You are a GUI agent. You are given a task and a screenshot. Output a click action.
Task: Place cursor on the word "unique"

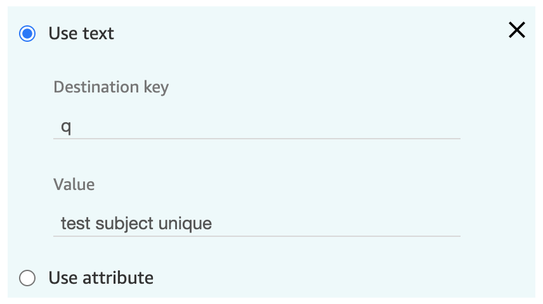(x=185, y=224)
